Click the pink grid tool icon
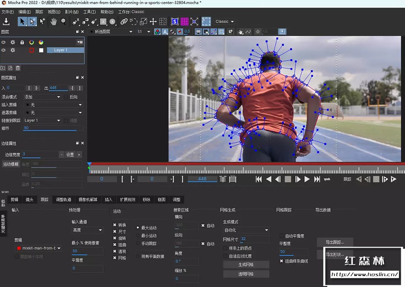 [185, 21]
